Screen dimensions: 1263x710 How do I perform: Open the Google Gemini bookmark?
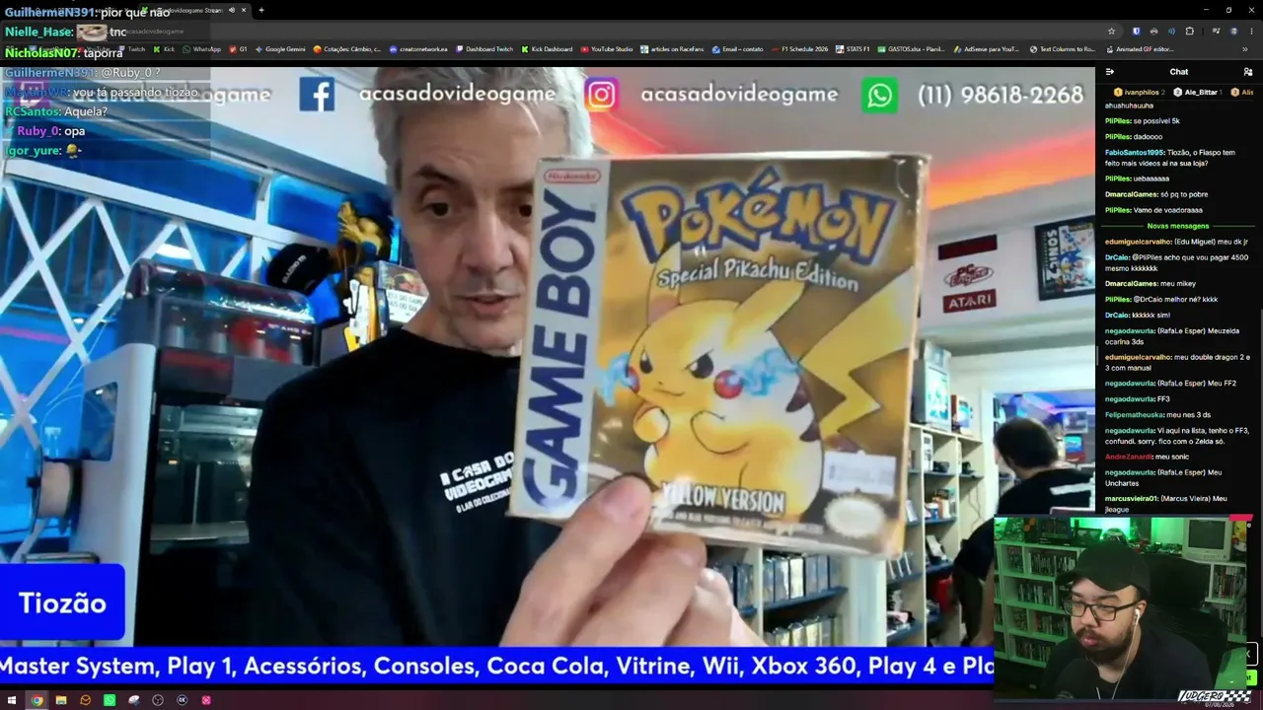coord(280,49)
